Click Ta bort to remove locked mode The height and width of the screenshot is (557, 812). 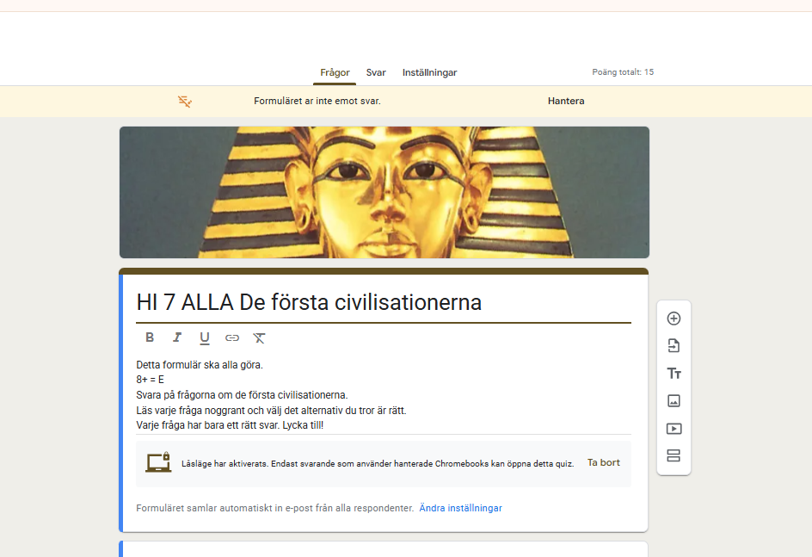603,462
